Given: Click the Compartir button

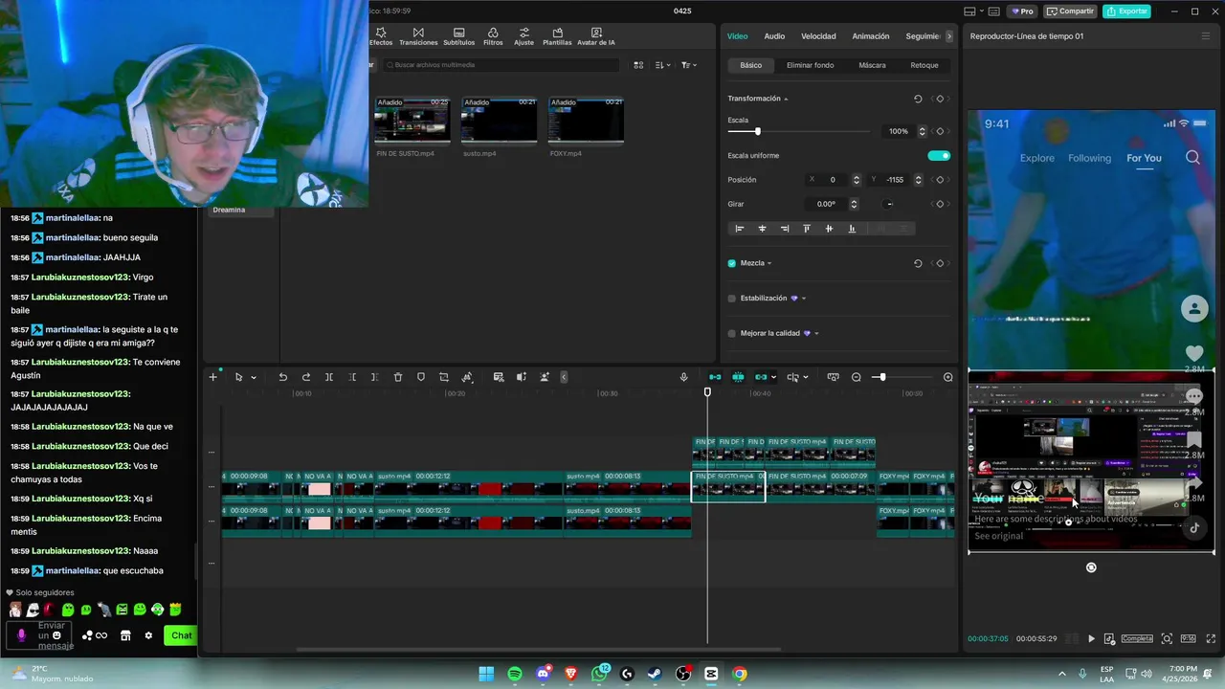Looking at the screenshot, I should point(1070,11).
